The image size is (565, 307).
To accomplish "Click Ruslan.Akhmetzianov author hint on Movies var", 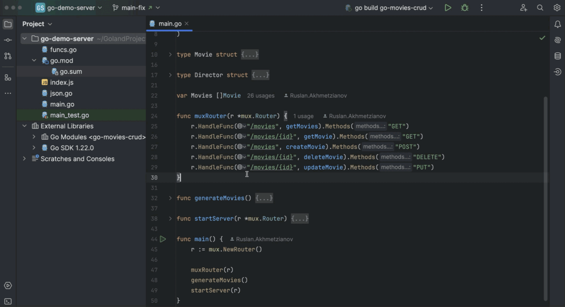I will (315, 95).
